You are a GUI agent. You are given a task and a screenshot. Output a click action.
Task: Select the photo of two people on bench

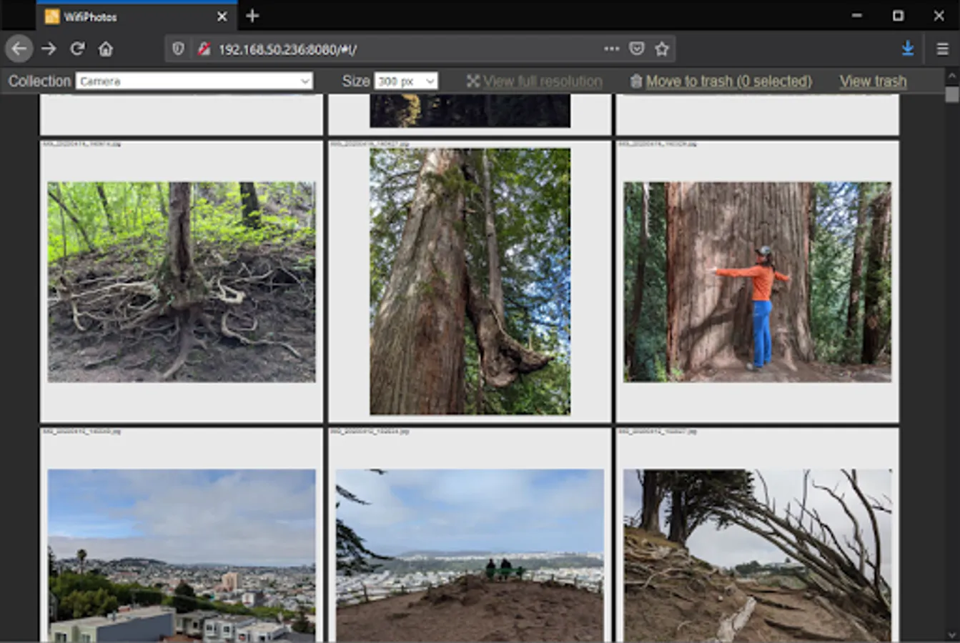(x=470, y=555)
